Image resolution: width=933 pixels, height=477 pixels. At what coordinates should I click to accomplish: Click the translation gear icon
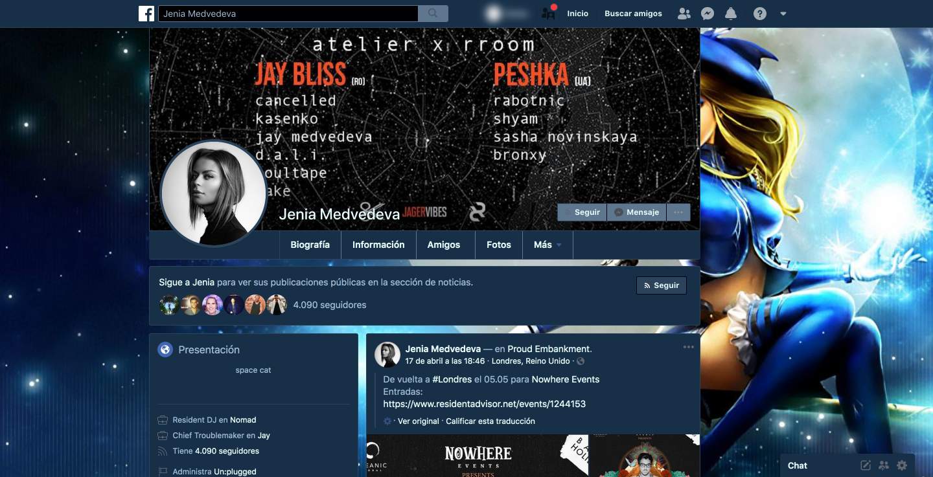click(387, 421)
